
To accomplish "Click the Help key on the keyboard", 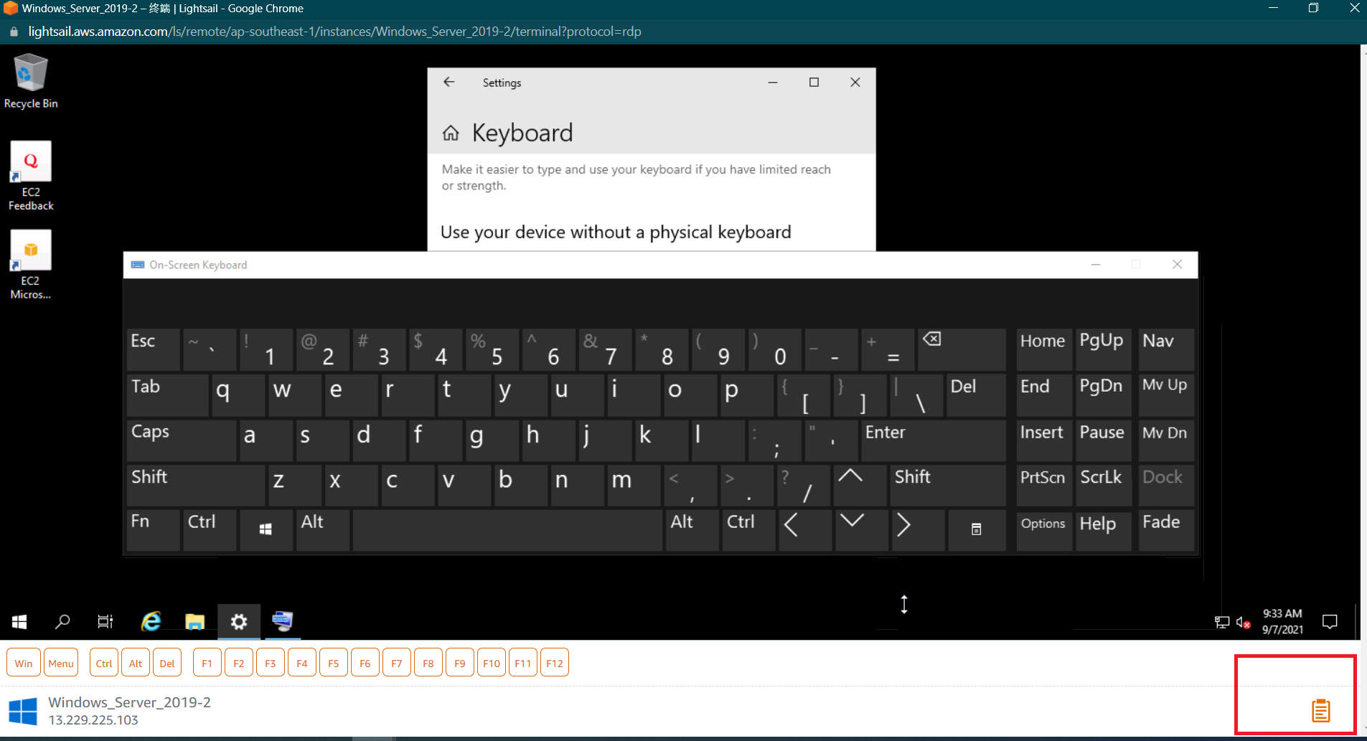I will click(x=1103, y=530).
